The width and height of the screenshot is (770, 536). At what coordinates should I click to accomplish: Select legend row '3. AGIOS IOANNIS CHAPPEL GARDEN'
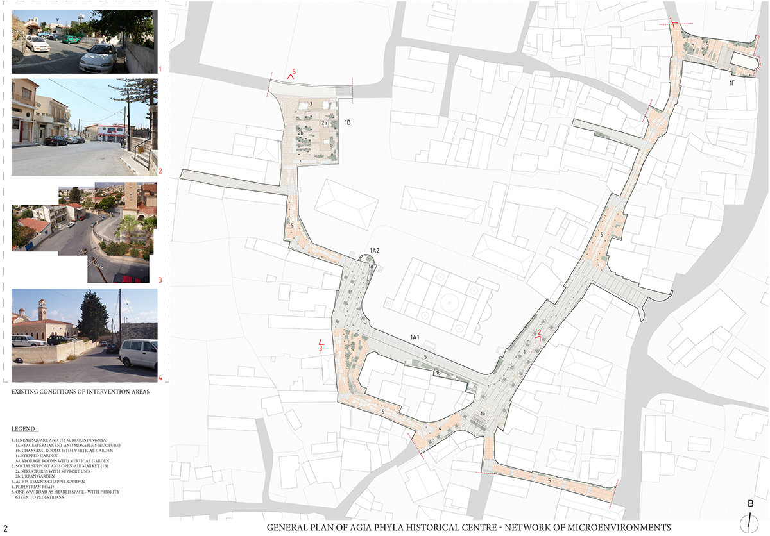48,482
